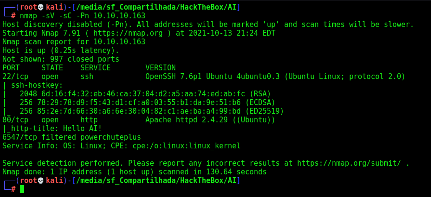Viewport: 431px width, 197px height.
Task: Click the powerchuteplus service name
Action: 111,137
